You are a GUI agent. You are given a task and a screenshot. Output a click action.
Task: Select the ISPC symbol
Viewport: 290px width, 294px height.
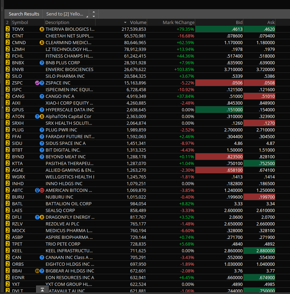17,90
